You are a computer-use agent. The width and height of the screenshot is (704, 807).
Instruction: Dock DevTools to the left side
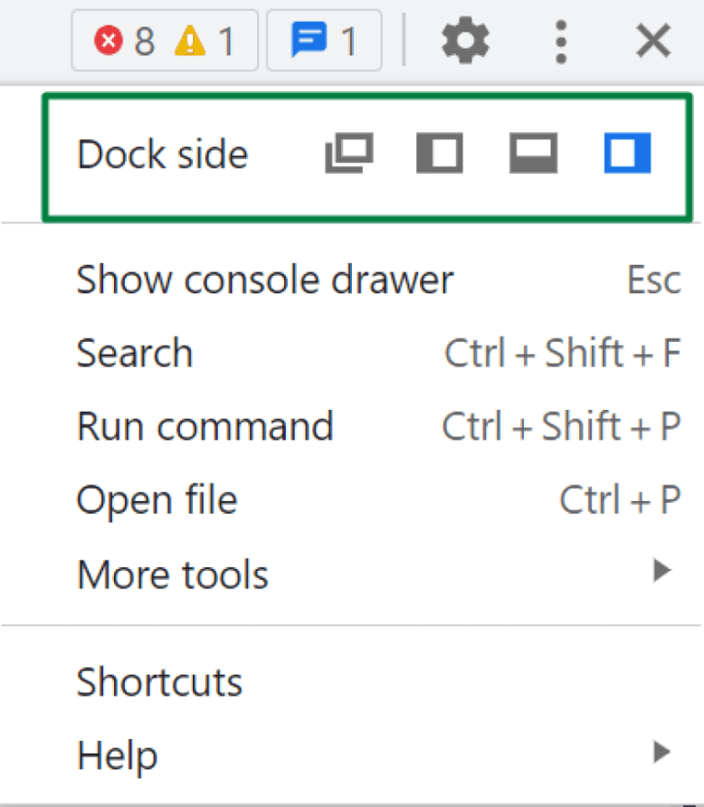[x=440, y=153]
